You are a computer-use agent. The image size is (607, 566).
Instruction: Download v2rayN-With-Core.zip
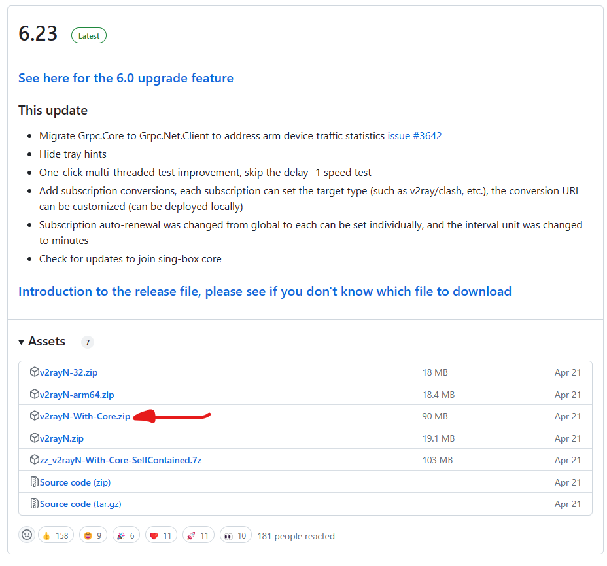[85, 416]
